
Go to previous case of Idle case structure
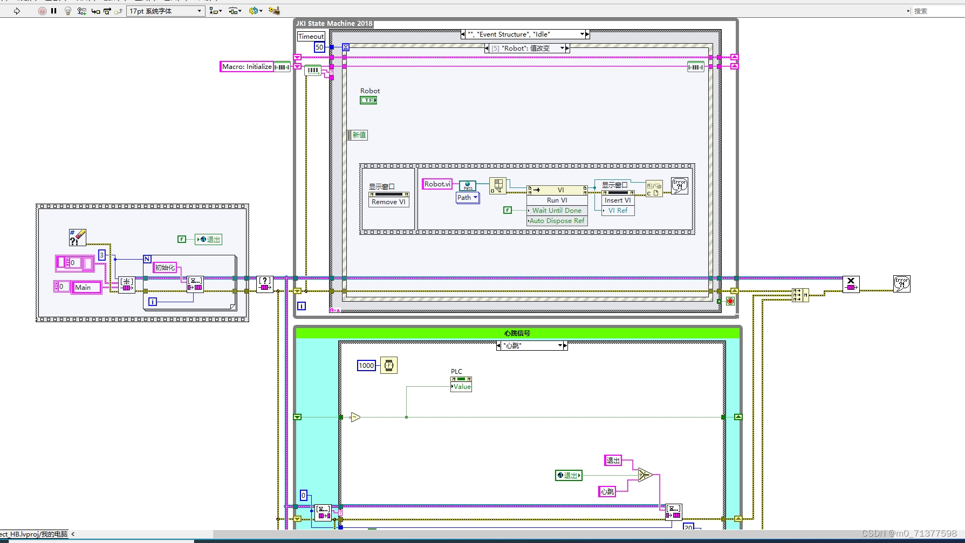click(463, 34)
